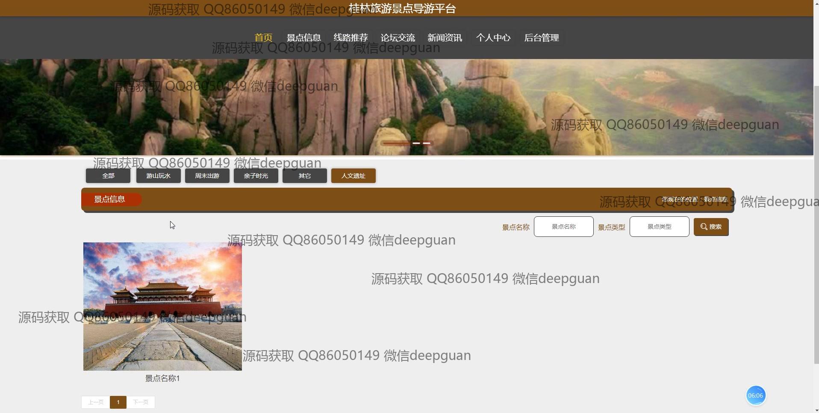Filter by 游山玩水 category
Viewport: 819px width, 413px height.
[158, 176]
